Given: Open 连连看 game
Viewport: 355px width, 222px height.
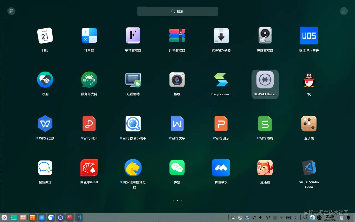Looking at the screenshot, I should pos(265,168).
